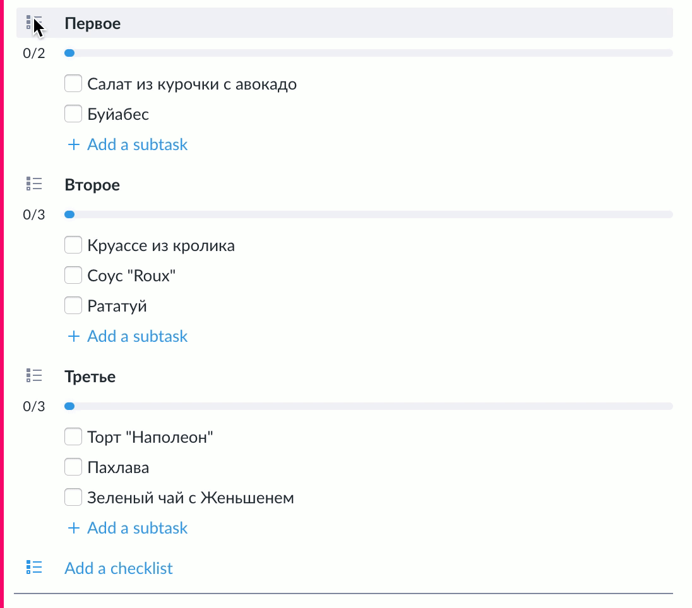Click the Третье checklist title
The height and width of the screenshot is (608, 692).
(x=90, y=377)
